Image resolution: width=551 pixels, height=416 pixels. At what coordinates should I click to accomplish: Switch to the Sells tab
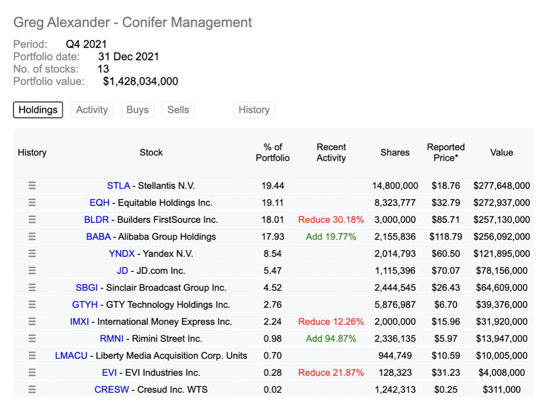(178, 109)
